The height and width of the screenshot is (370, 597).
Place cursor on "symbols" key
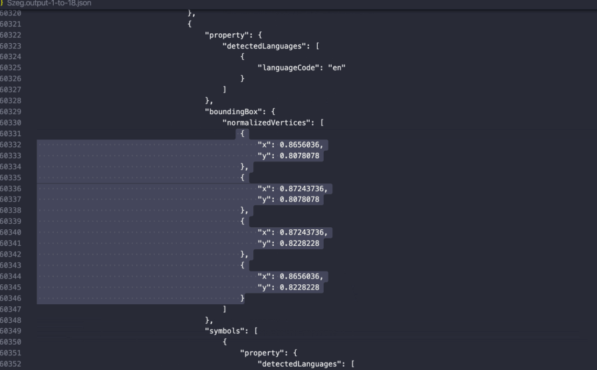coord(225,331)
